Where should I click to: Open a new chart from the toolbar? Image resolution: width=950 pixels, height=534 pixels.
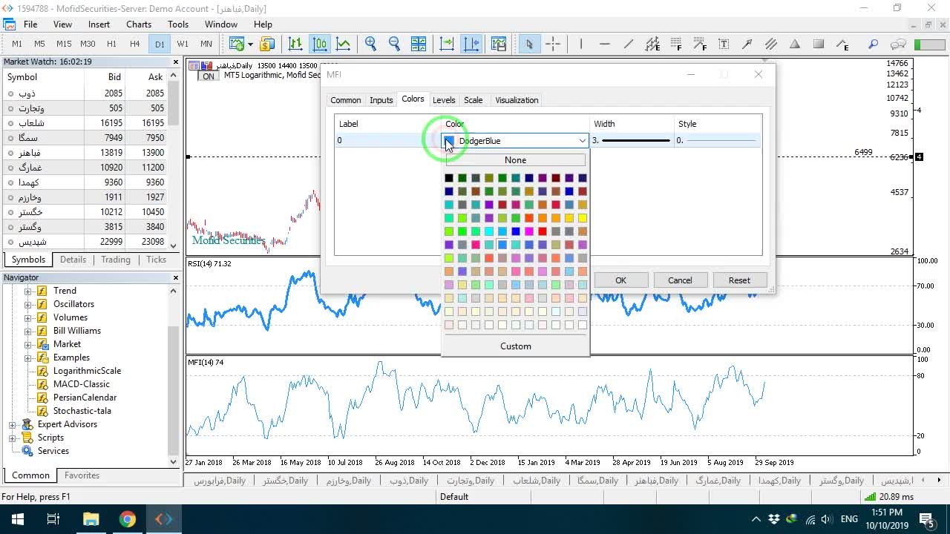(237, 44)
